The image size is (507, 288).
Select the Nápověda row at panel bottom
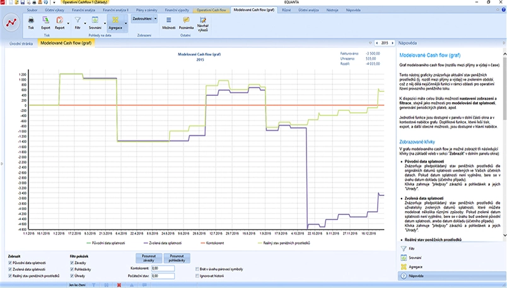click(x=451, y=276)
